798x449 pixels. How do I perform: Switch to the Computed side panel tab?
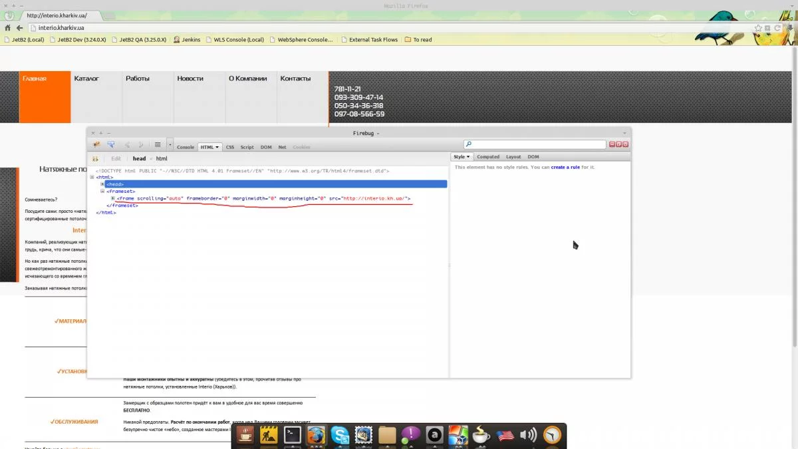pos(487,157)
